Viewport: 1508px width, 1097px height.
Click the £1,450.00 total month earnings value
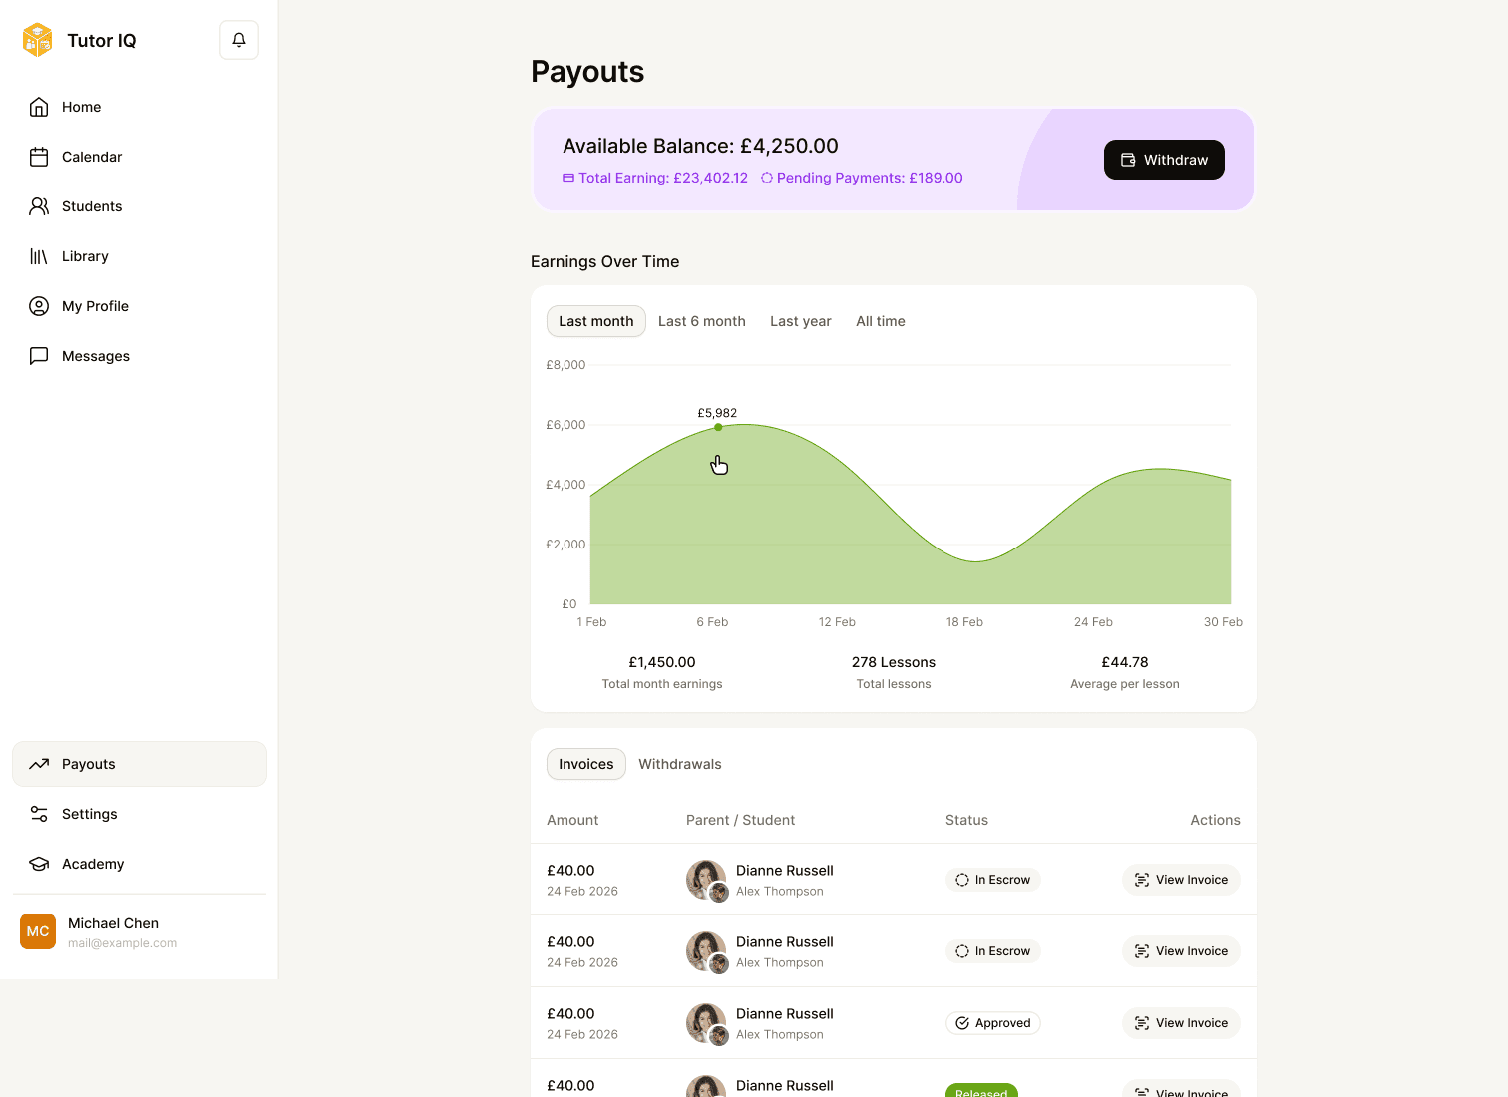point(662,662)
